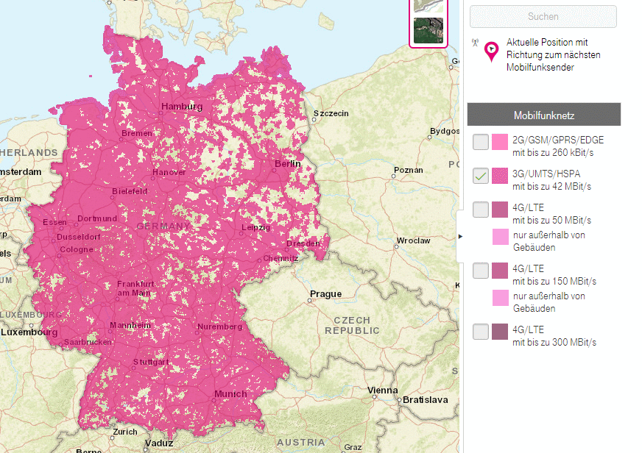Select the street map basemap thumbnail

point(428,6)
